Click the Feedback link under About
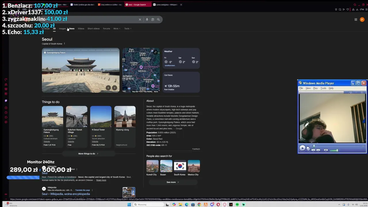The width and height of the screenshot is (368, 207). (x=196, y=149)
